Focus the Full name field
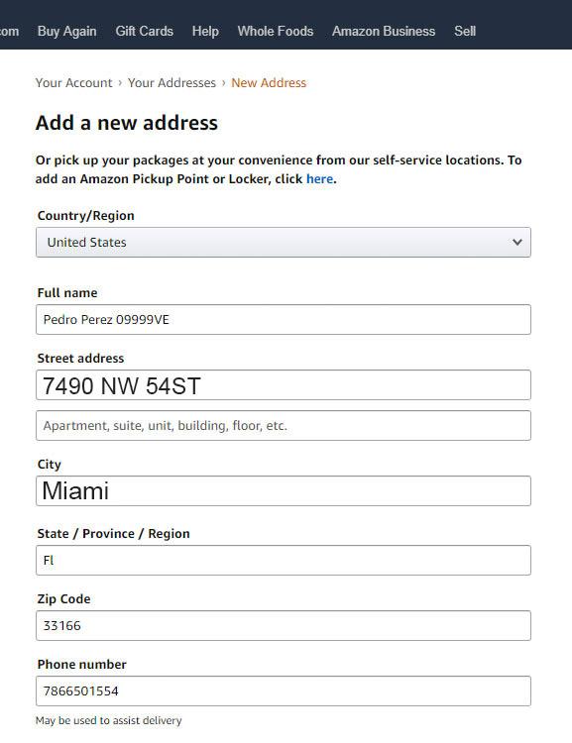Screen dimensions: 572x743 coord(284,319)
